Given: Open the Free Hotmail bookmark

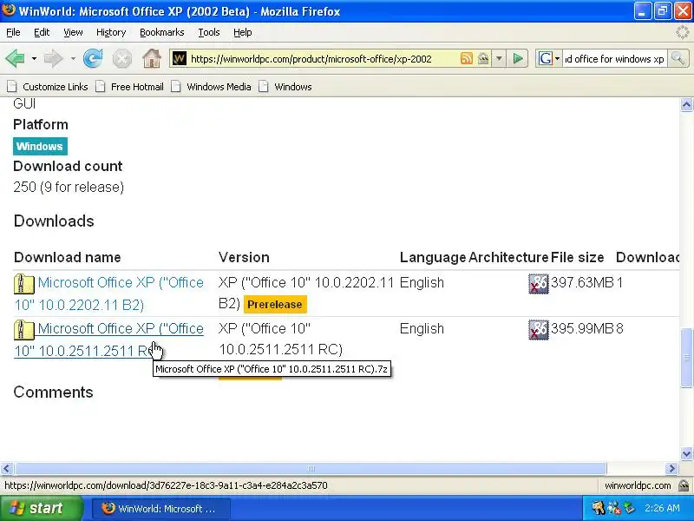Looking at the screenshot, I should click(129, 87).
